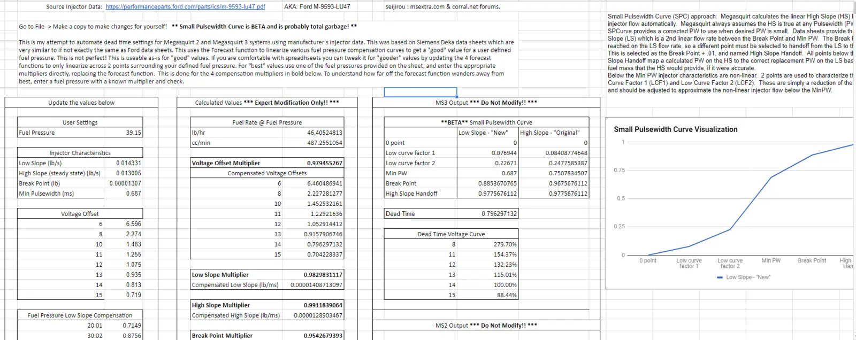Click the empty selected cell above MS3 Output
The image size is (856, 340).
(x=421, y=92)
